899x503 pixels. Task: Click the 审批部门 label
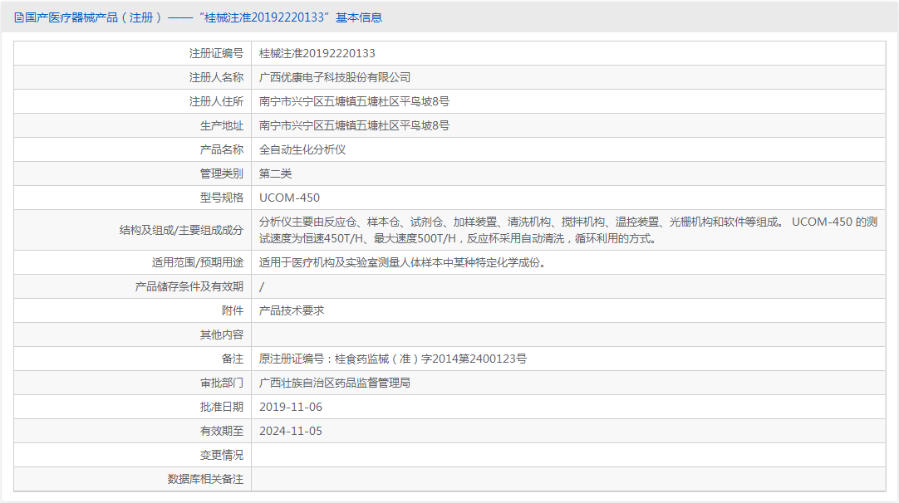pos(221,383)
